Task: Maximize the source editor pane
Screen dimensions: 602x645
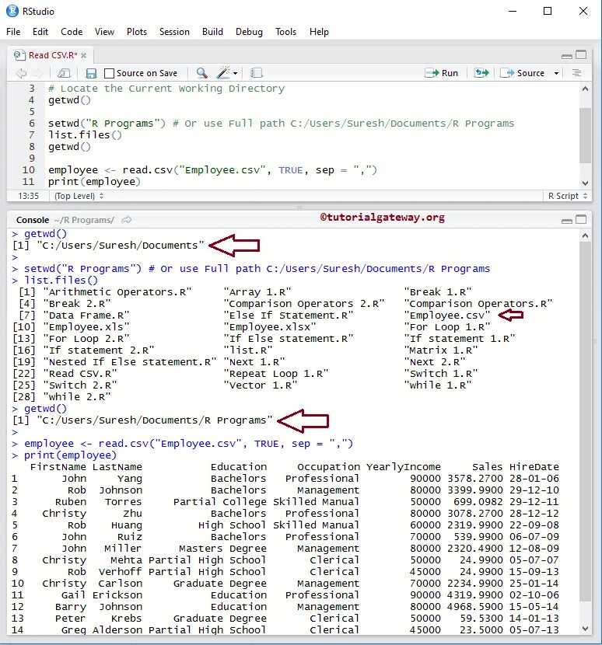Action: pos(581,54)
